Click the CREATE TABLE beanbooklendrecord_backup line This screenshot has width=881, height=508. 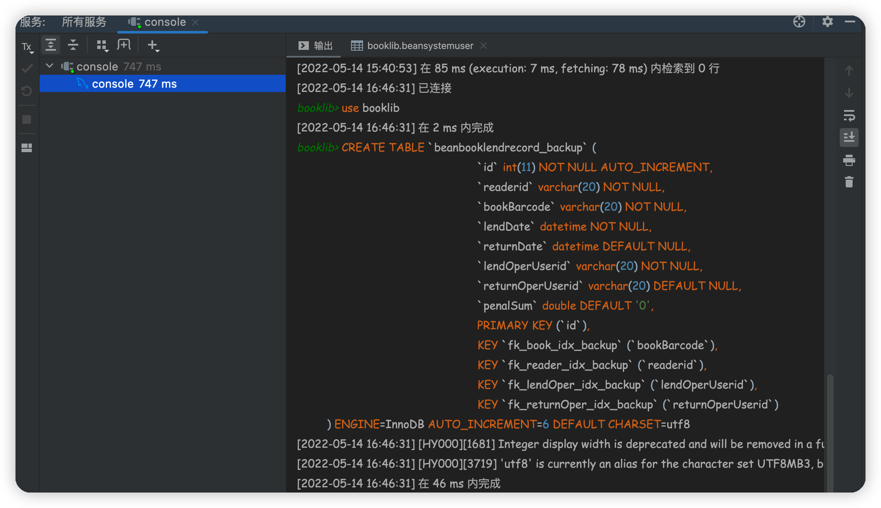[x=447, y=147]
